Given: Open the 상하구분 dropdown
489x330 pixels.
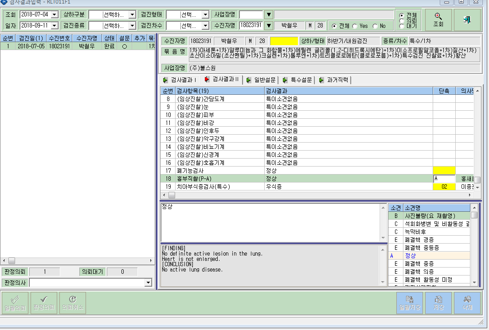Looking at the screenshot, I should [132, 15].
